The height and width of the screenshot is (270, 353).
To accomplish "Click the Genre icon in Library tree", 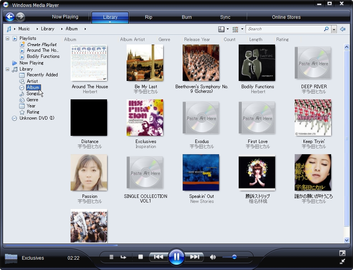I will click(x=22, y=100).
